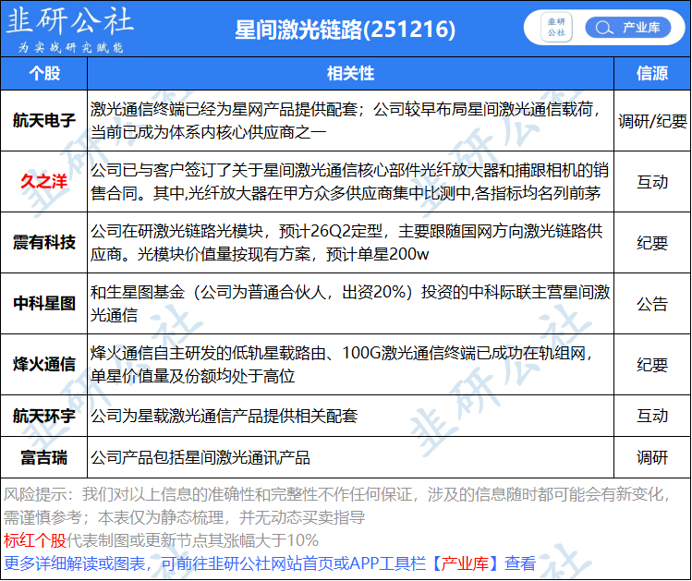Click the 公告 source cell for 中科星图

[652, 304]
